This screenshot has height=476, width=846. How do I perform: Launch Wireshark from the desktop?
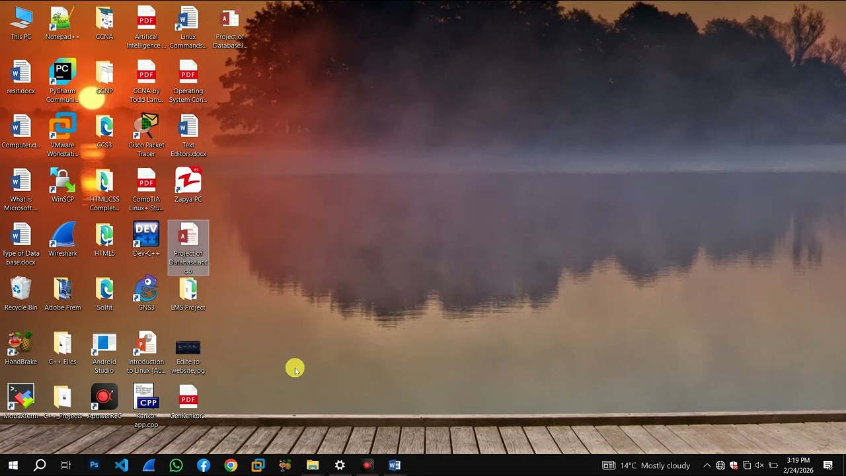(63, 241)
